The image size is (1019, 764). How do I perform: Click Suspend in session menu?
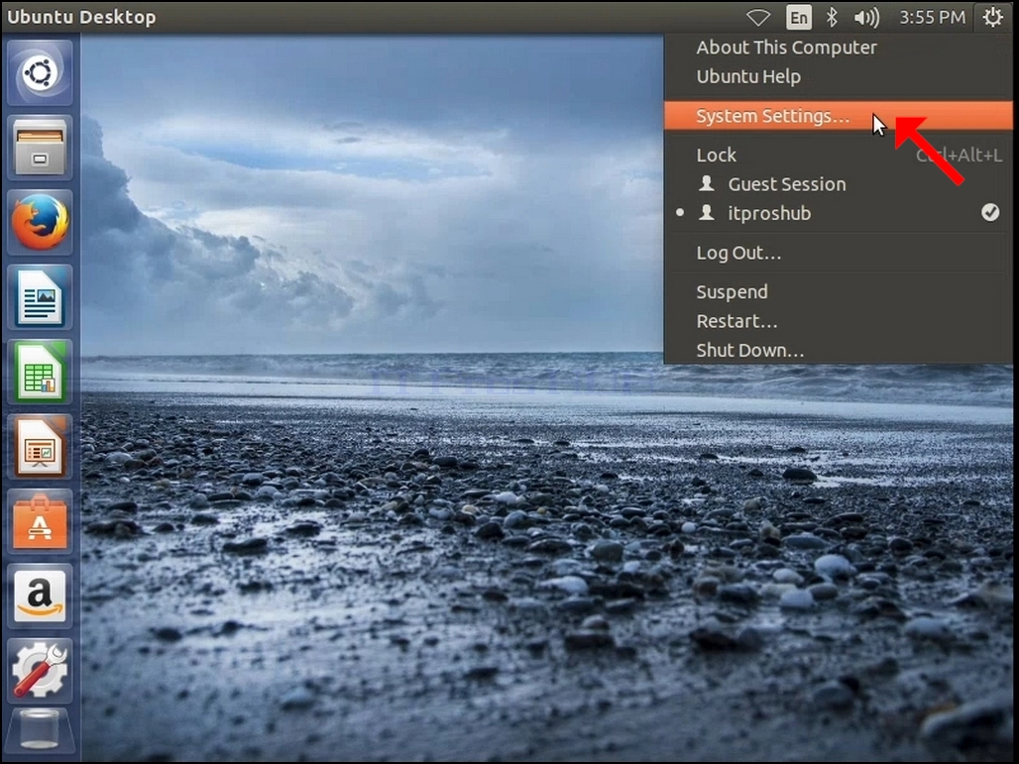pos(839,291)
